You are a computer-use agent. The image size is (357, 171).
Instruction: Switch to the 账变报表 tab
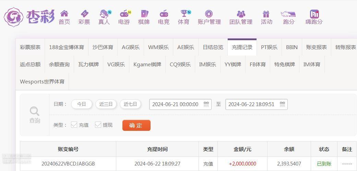pos(317,47)
